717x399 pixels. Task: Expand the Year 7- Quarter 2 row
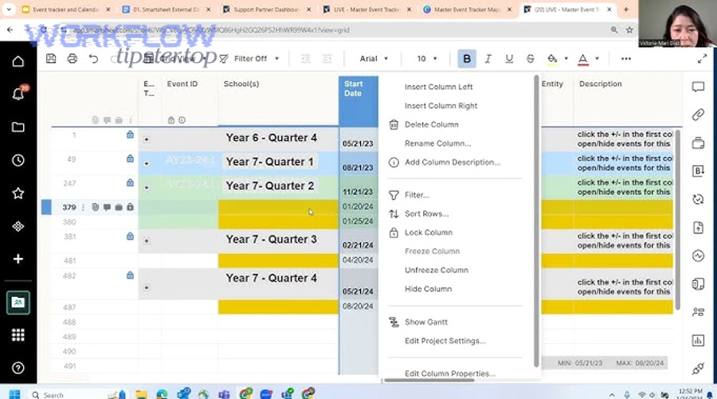(147, 188)
